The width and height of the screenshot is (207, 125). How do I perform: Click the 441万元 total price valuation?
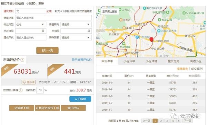pos(72,72)
